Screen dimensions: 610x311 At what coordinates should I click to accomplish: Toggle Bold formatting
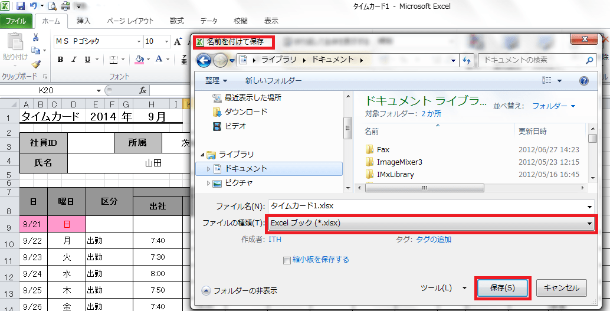click(x=60, y=60)
